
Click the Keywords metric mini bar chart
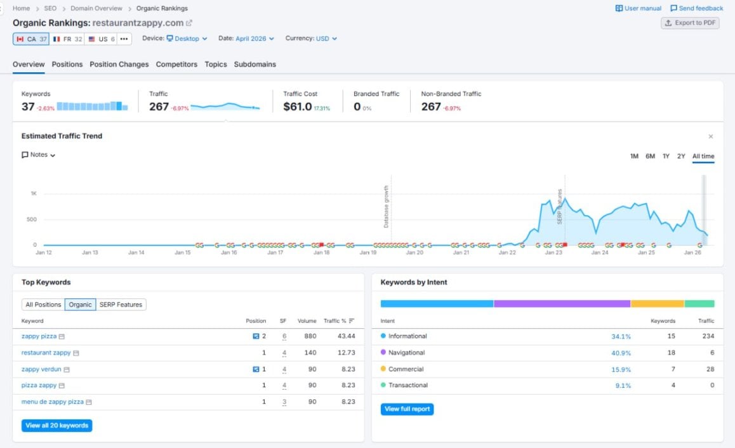tap(92, 107)
